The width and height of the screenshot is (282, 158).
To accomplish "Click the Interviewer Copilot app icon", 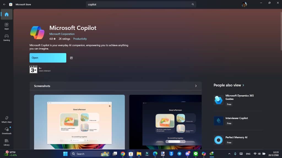I will tap(218, 121).
